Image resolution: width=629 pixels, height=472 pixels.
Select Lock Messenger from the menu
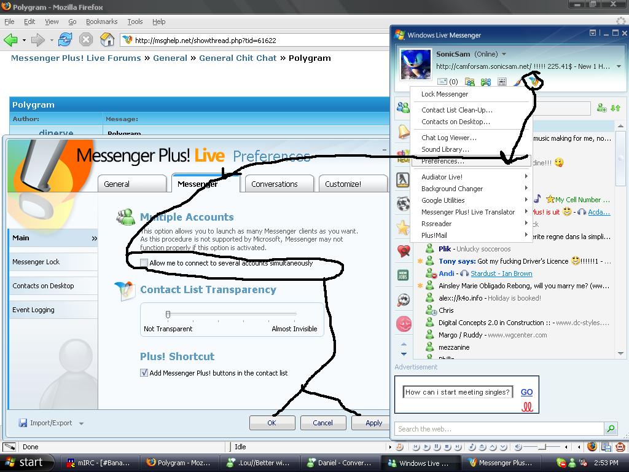(445, 94)
